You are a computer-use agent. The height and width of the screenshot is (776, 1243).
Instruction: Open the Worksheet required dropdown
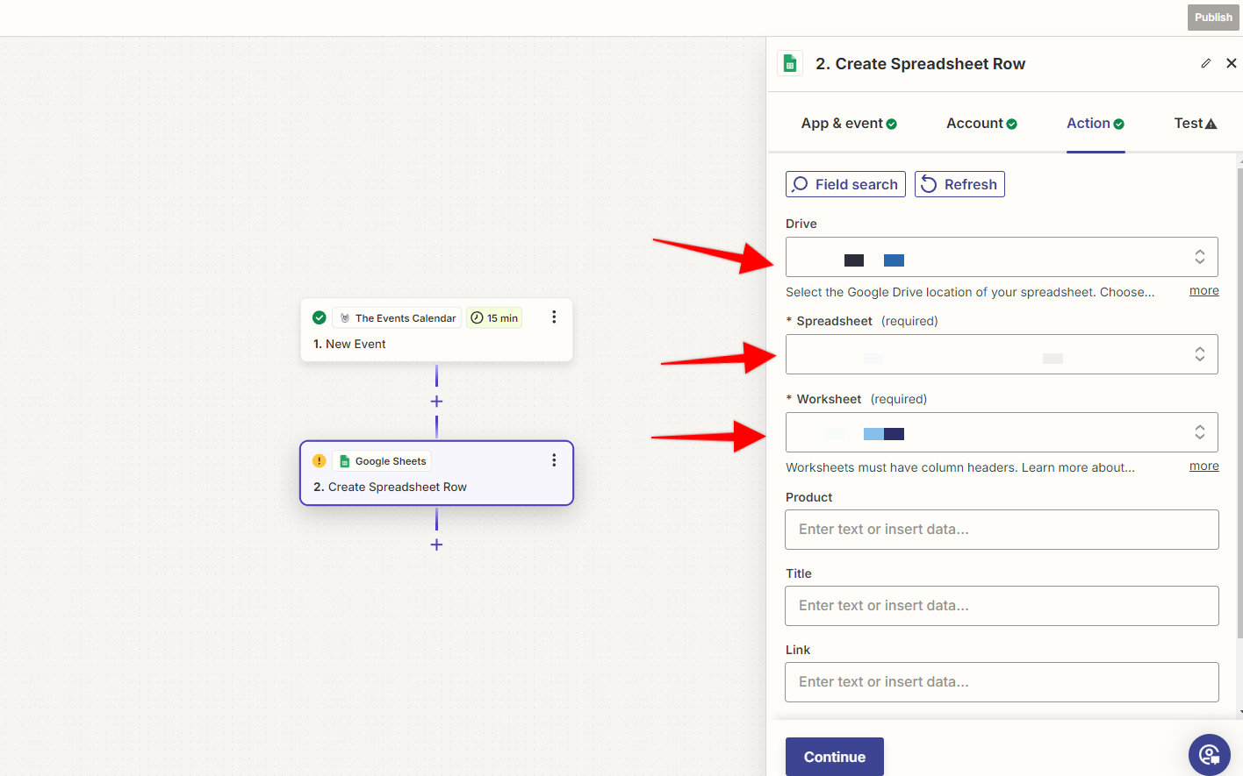(1002, 432)
